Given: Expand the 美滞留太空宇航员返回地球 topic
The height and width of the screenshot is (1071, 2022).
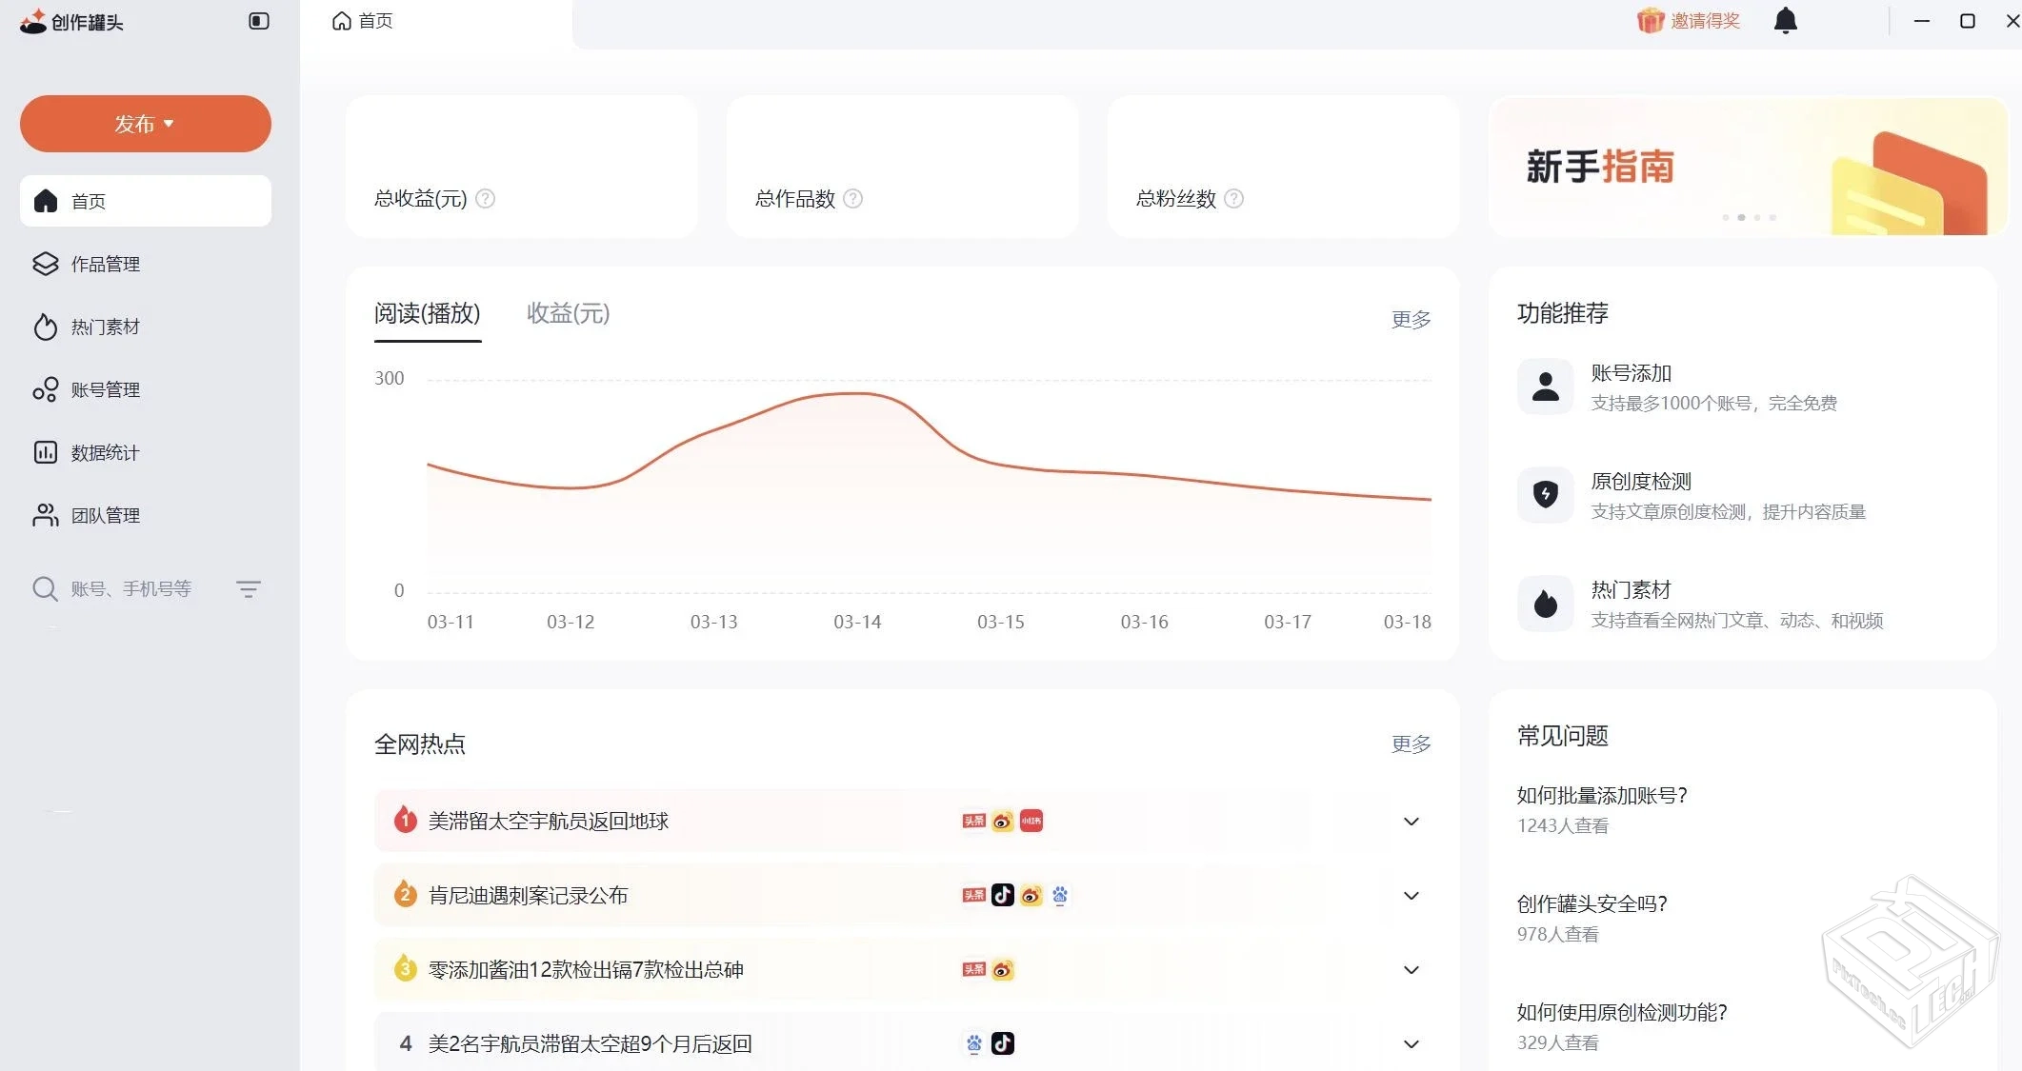Looking at the screenshot, I should (1411, 821).
